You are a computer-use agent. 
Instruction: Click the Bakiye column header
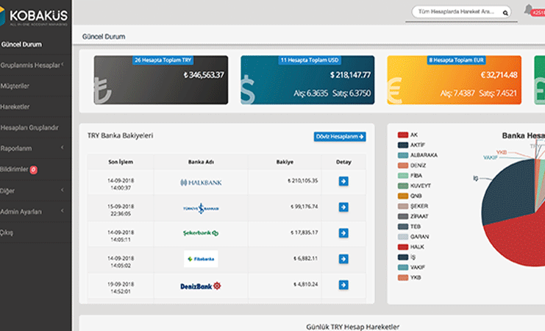285,162
